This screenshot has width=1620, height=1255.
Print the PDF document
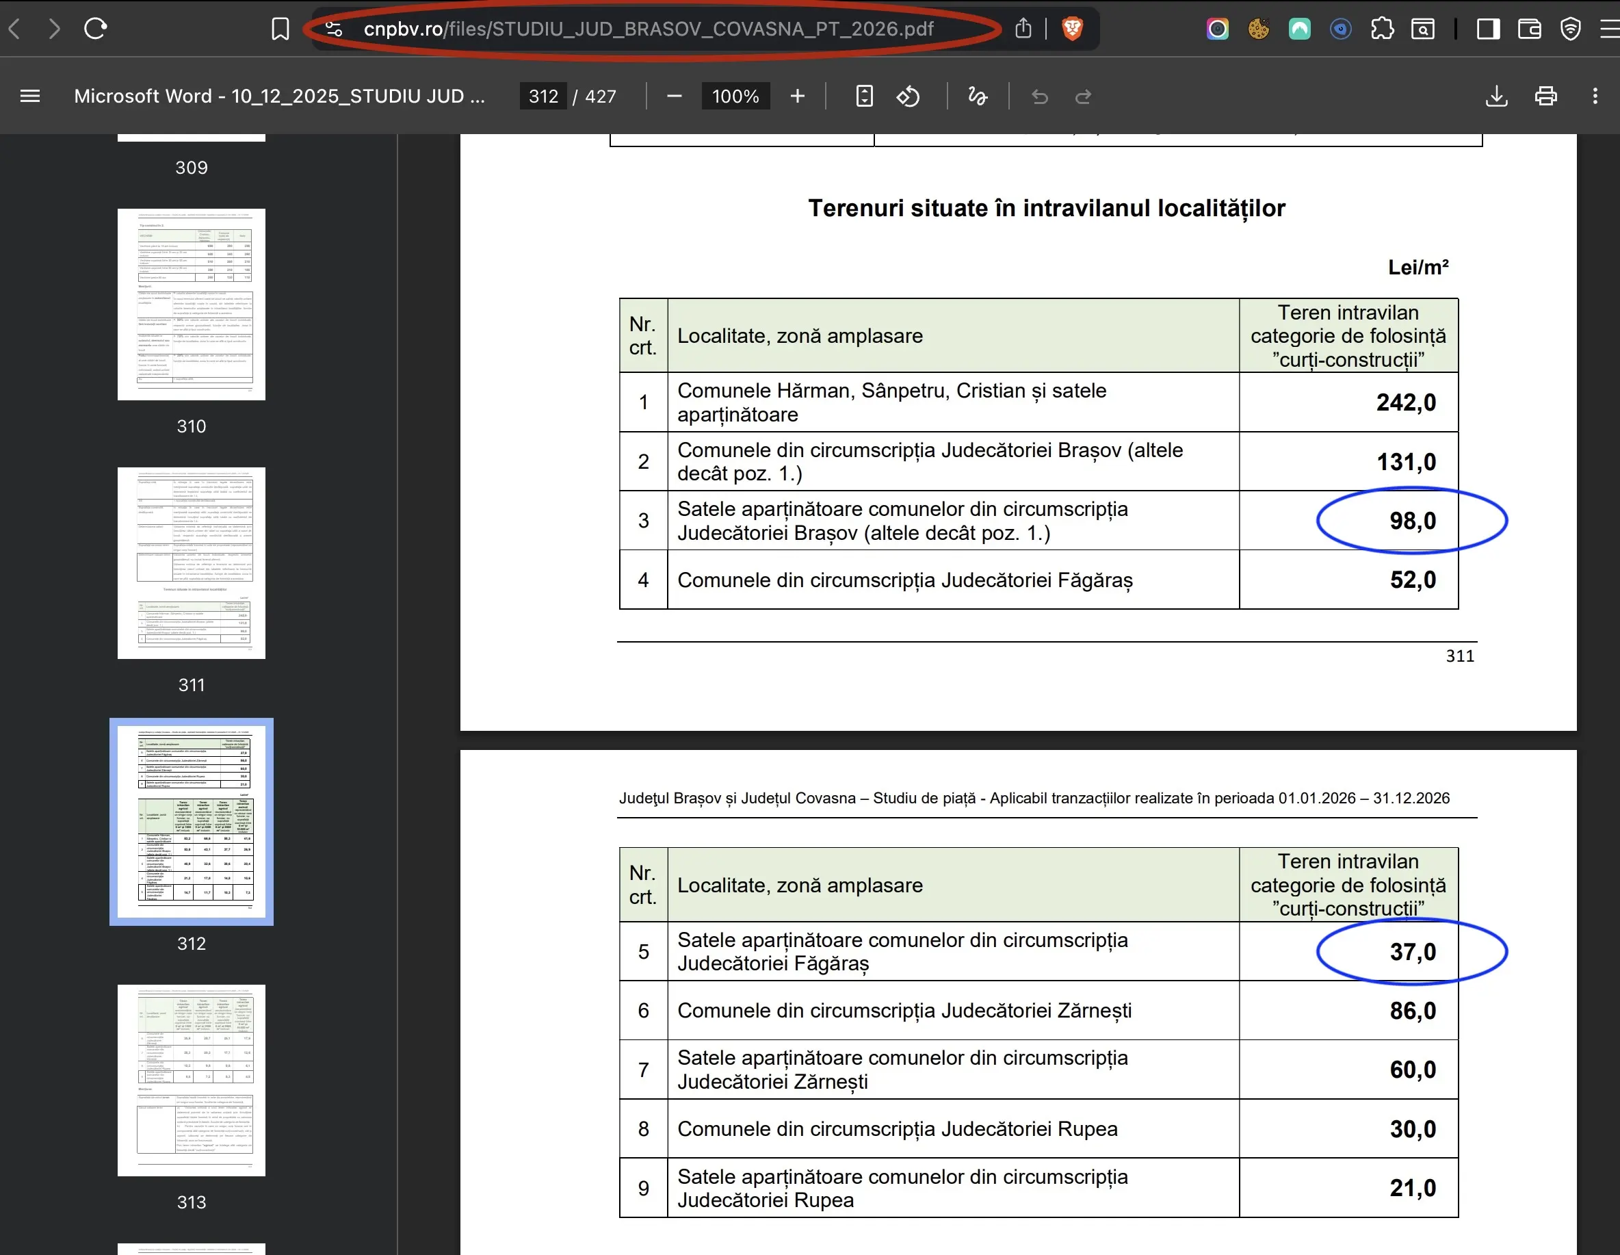click(x=1546, y=96)
